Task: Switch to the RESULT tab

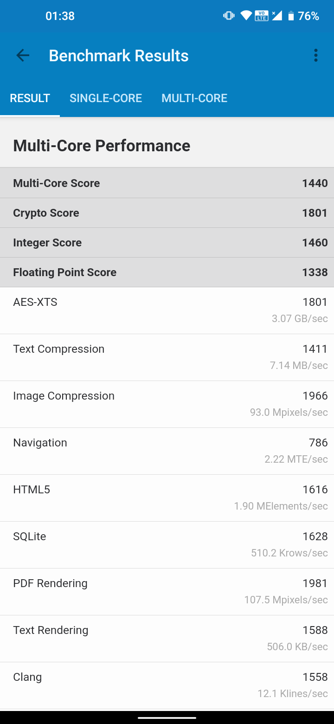Action: pyautogui.click(x=30, y=98)
